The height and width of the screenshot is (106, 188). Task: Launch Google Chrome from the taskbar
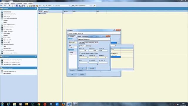tap(39, 104)
